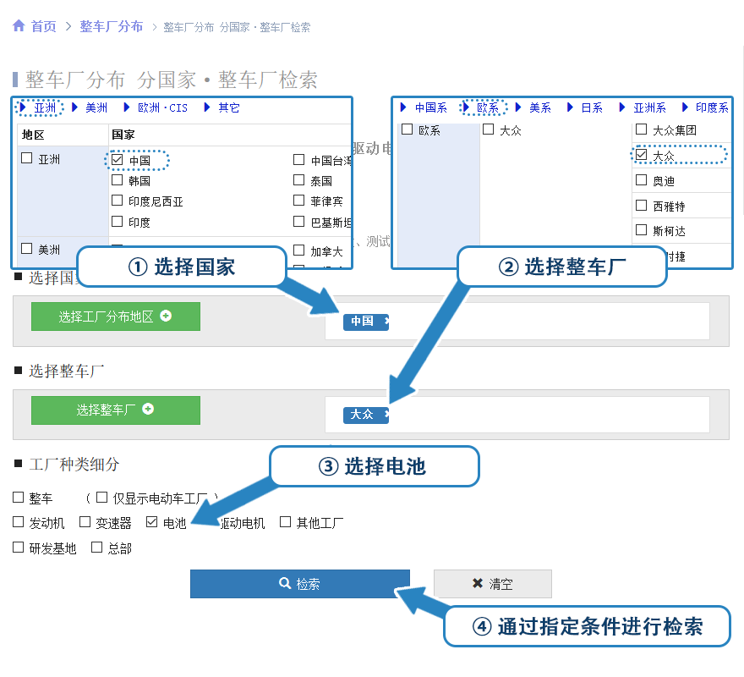
Task: Click the x icon on 清空 button
Action: tap(478, 584)
